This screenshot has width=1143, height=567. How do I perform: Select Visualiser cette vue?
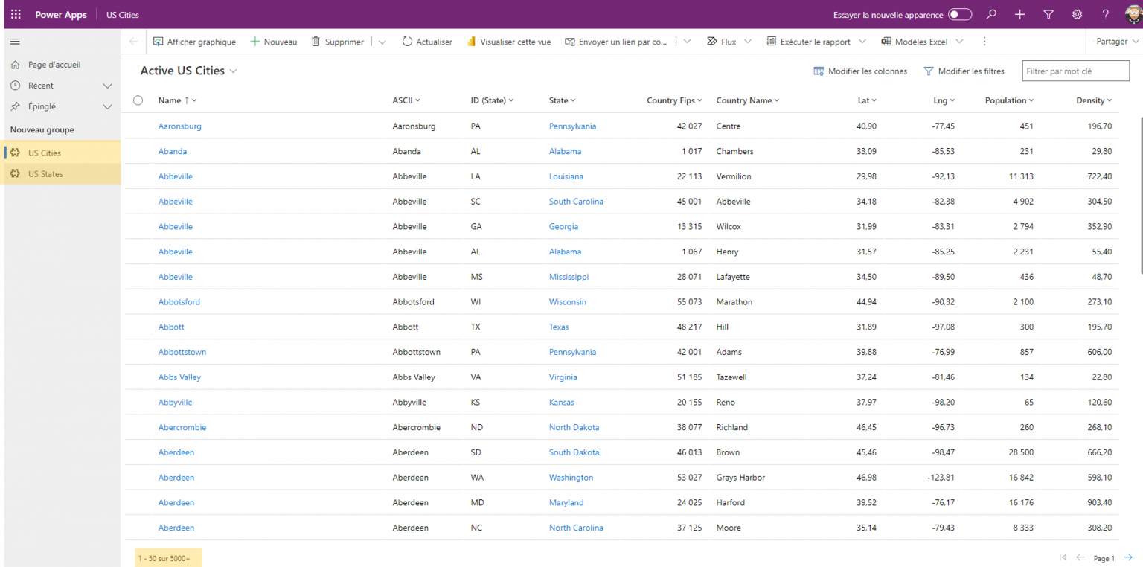pos(509,42)
